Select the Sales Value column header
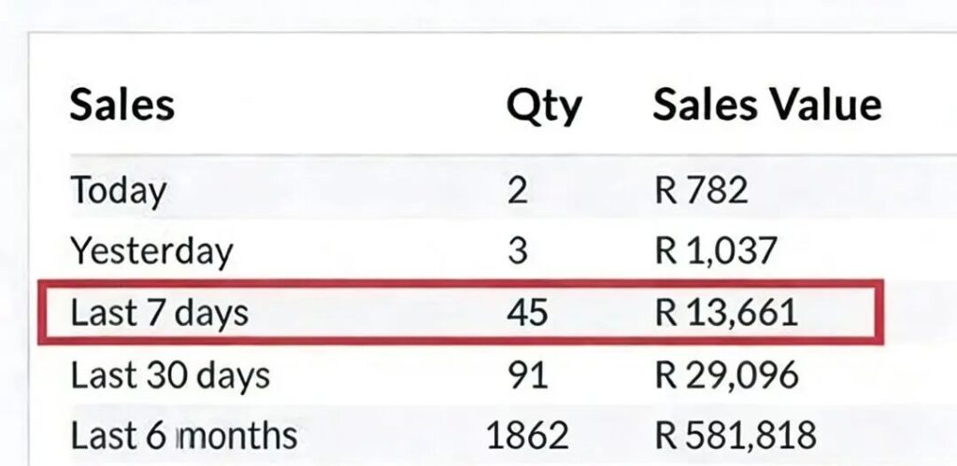This screenshot has width=957, height=466. (x=766, y=105)
